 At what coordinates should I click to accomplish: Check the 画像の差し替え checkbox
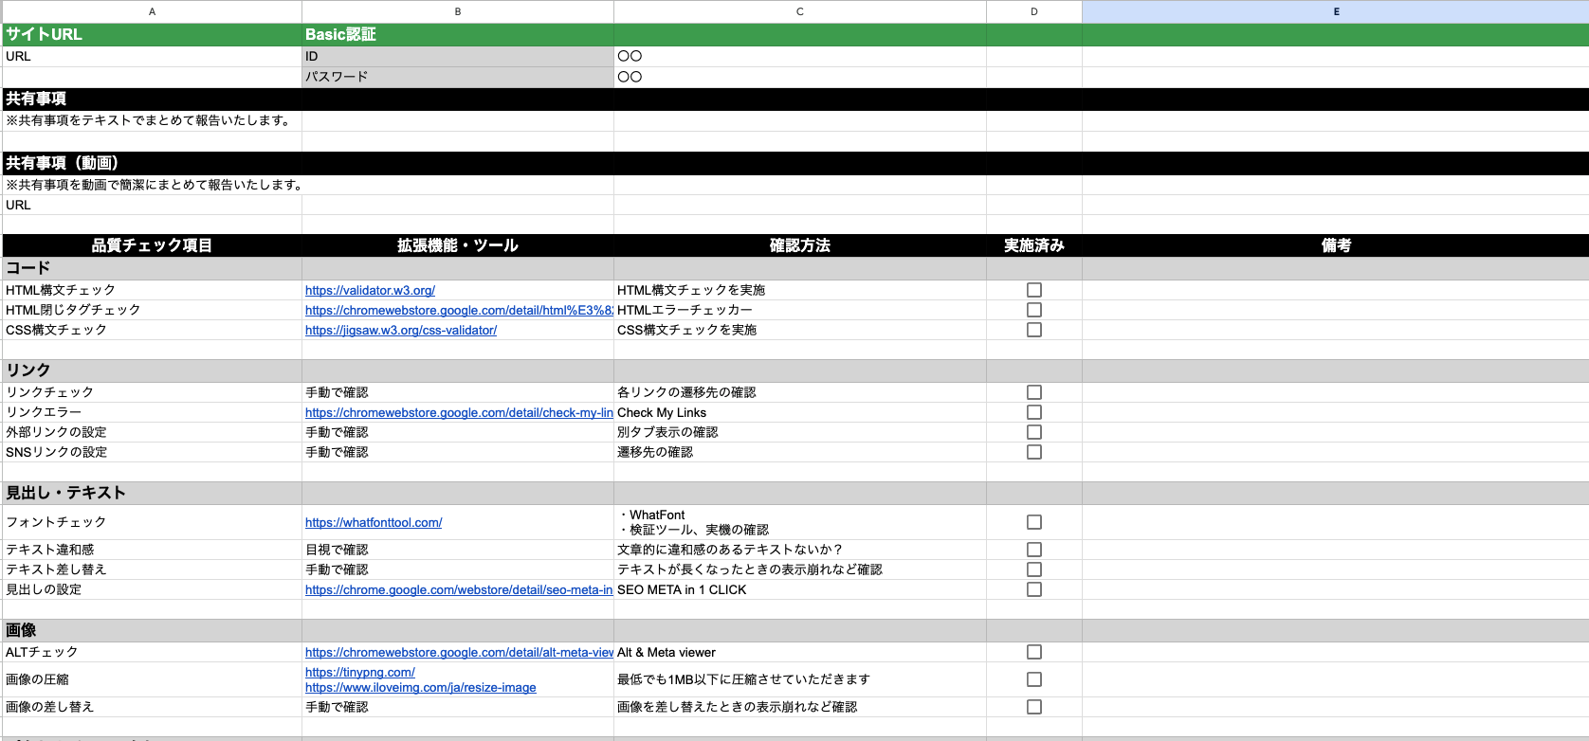[x=1034, y=707]
